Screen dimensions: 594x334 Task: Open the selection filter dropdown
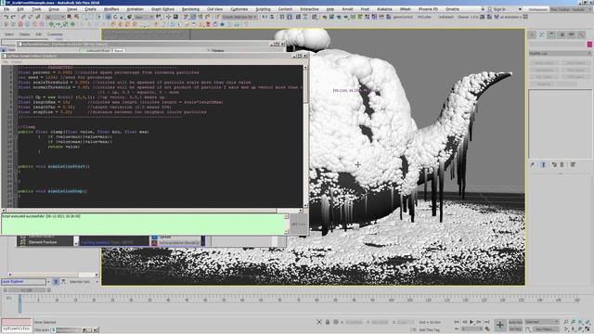(55, 17)
